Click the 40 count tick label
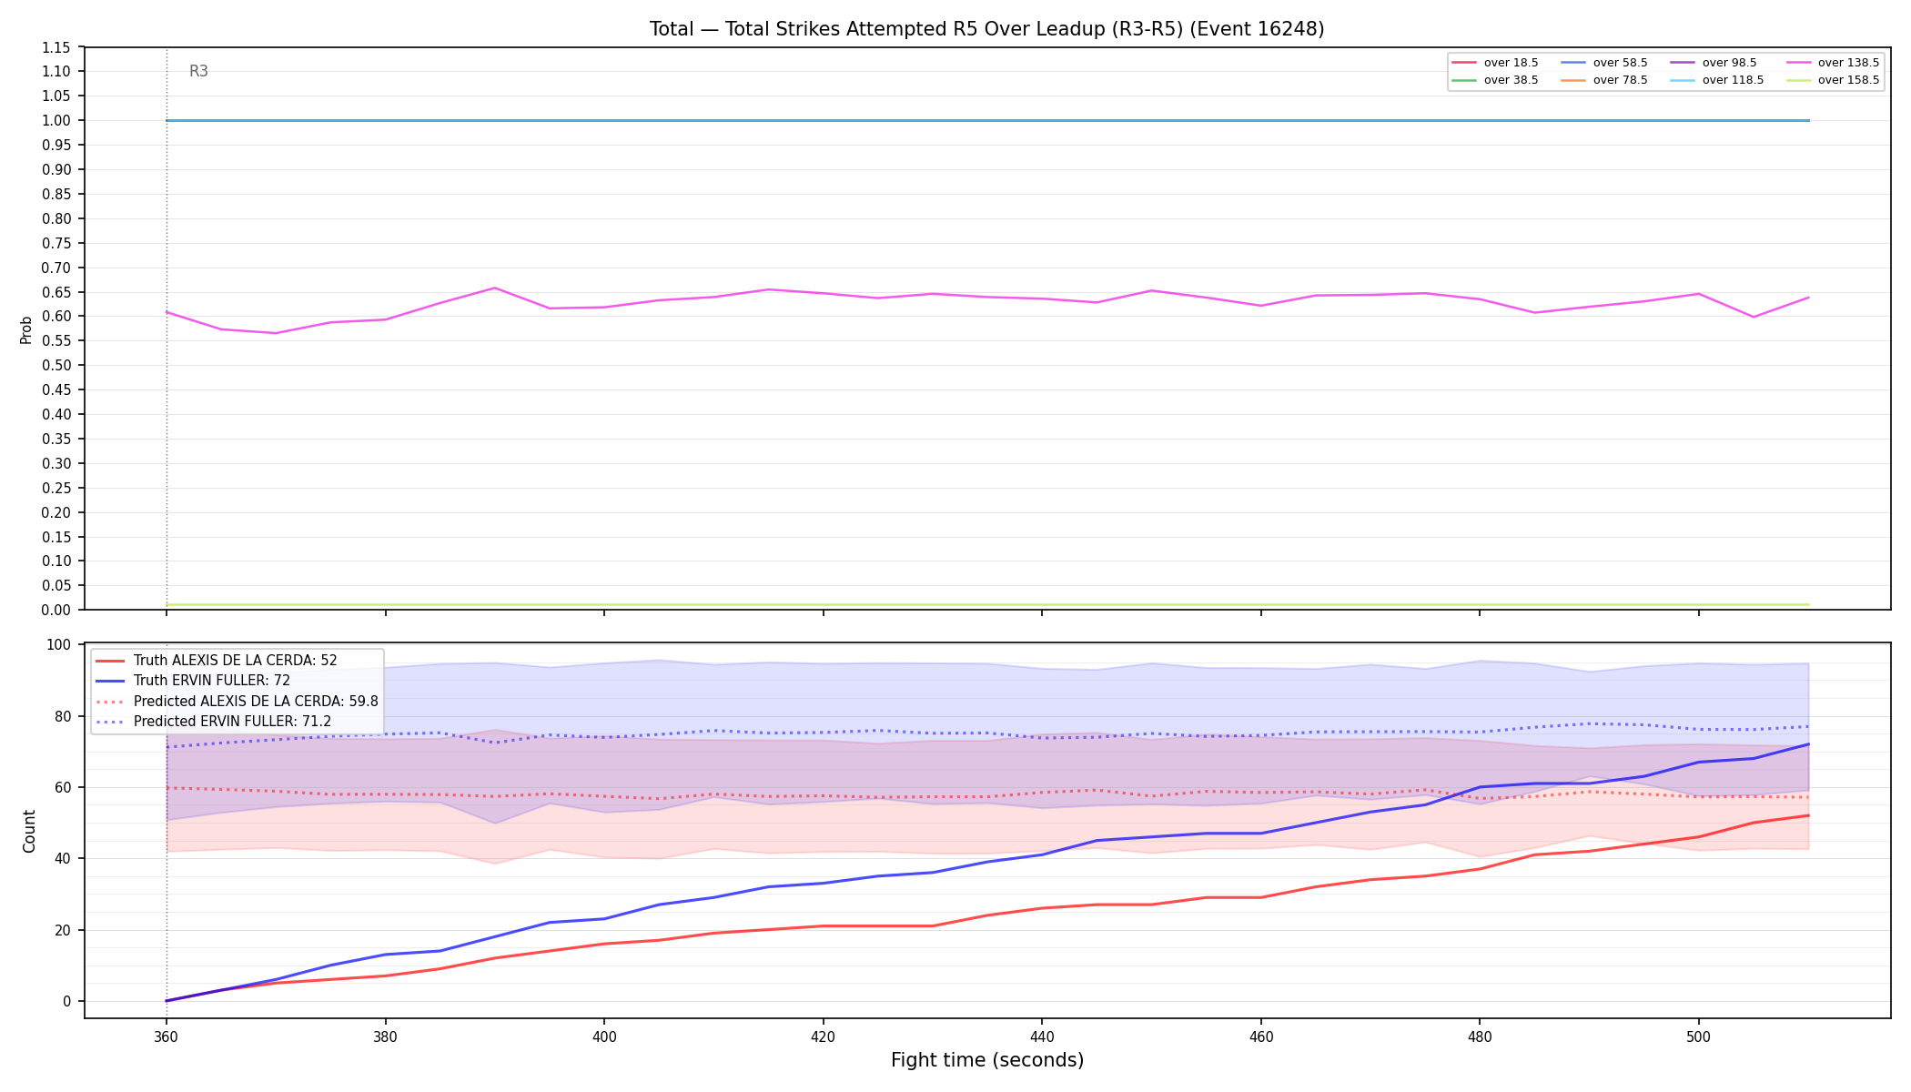The image size is (1911, 1092). 63,859
